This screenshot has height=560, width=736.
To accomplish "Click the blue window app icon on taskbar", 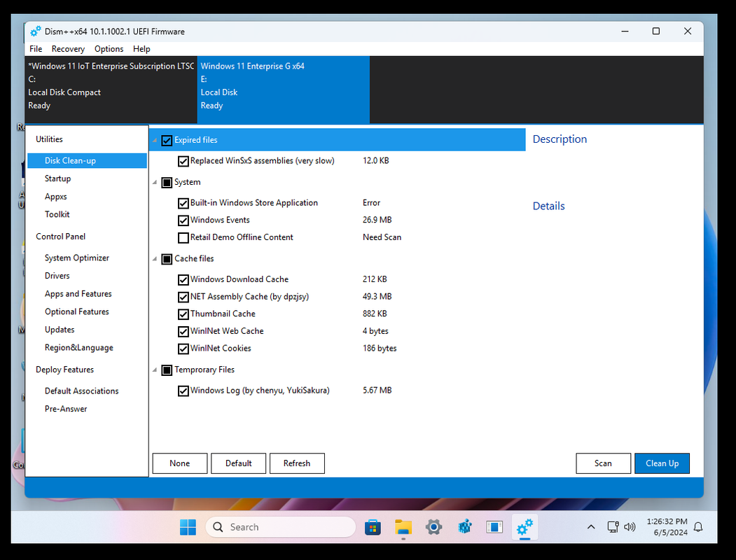I will pos(494,527).
